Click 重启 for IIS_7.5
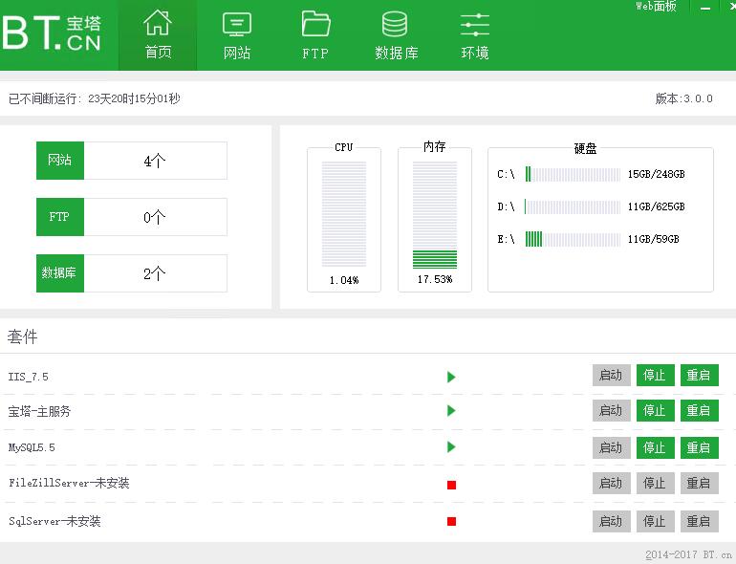The width and height of the screenshot is (736, 564). pyautogui.click(x=700, y=376)
